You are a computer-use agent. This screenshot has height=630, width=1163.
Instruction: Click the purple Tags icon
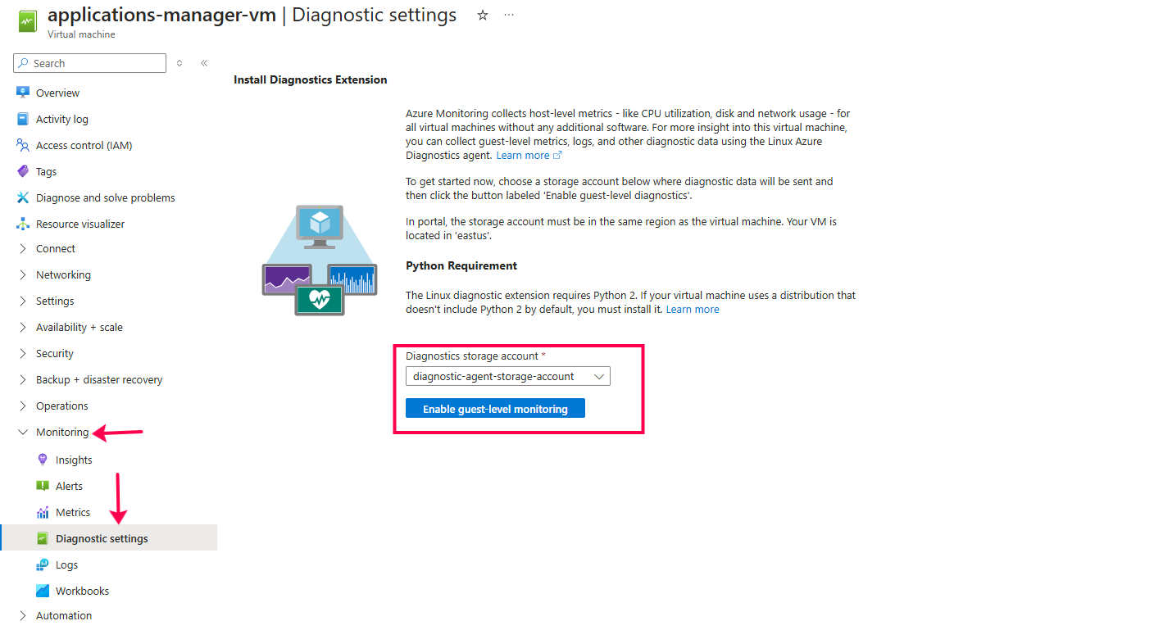pos(23,171)
